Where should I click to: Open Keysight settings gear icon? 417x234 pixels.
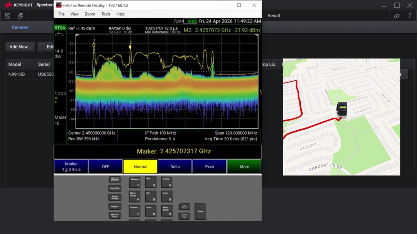[x=397, y=16]
